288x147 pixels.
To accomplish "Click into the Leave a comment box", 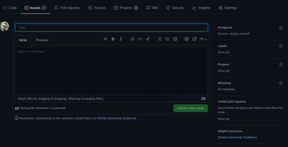I will tap(111, 71).
